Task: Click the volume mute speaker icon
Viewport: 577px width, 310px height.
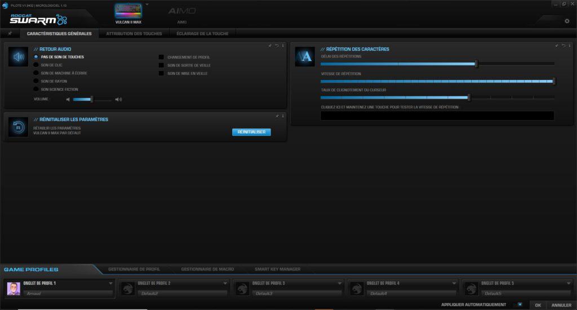Action: 68,100
